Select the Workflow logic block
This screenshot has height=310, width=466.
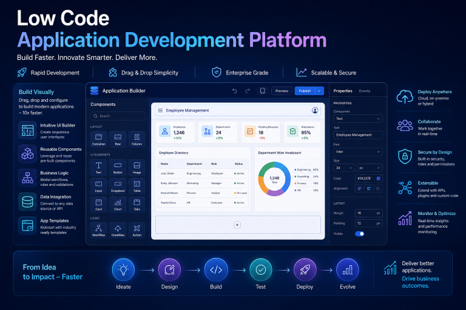click(x=99, y=230)
